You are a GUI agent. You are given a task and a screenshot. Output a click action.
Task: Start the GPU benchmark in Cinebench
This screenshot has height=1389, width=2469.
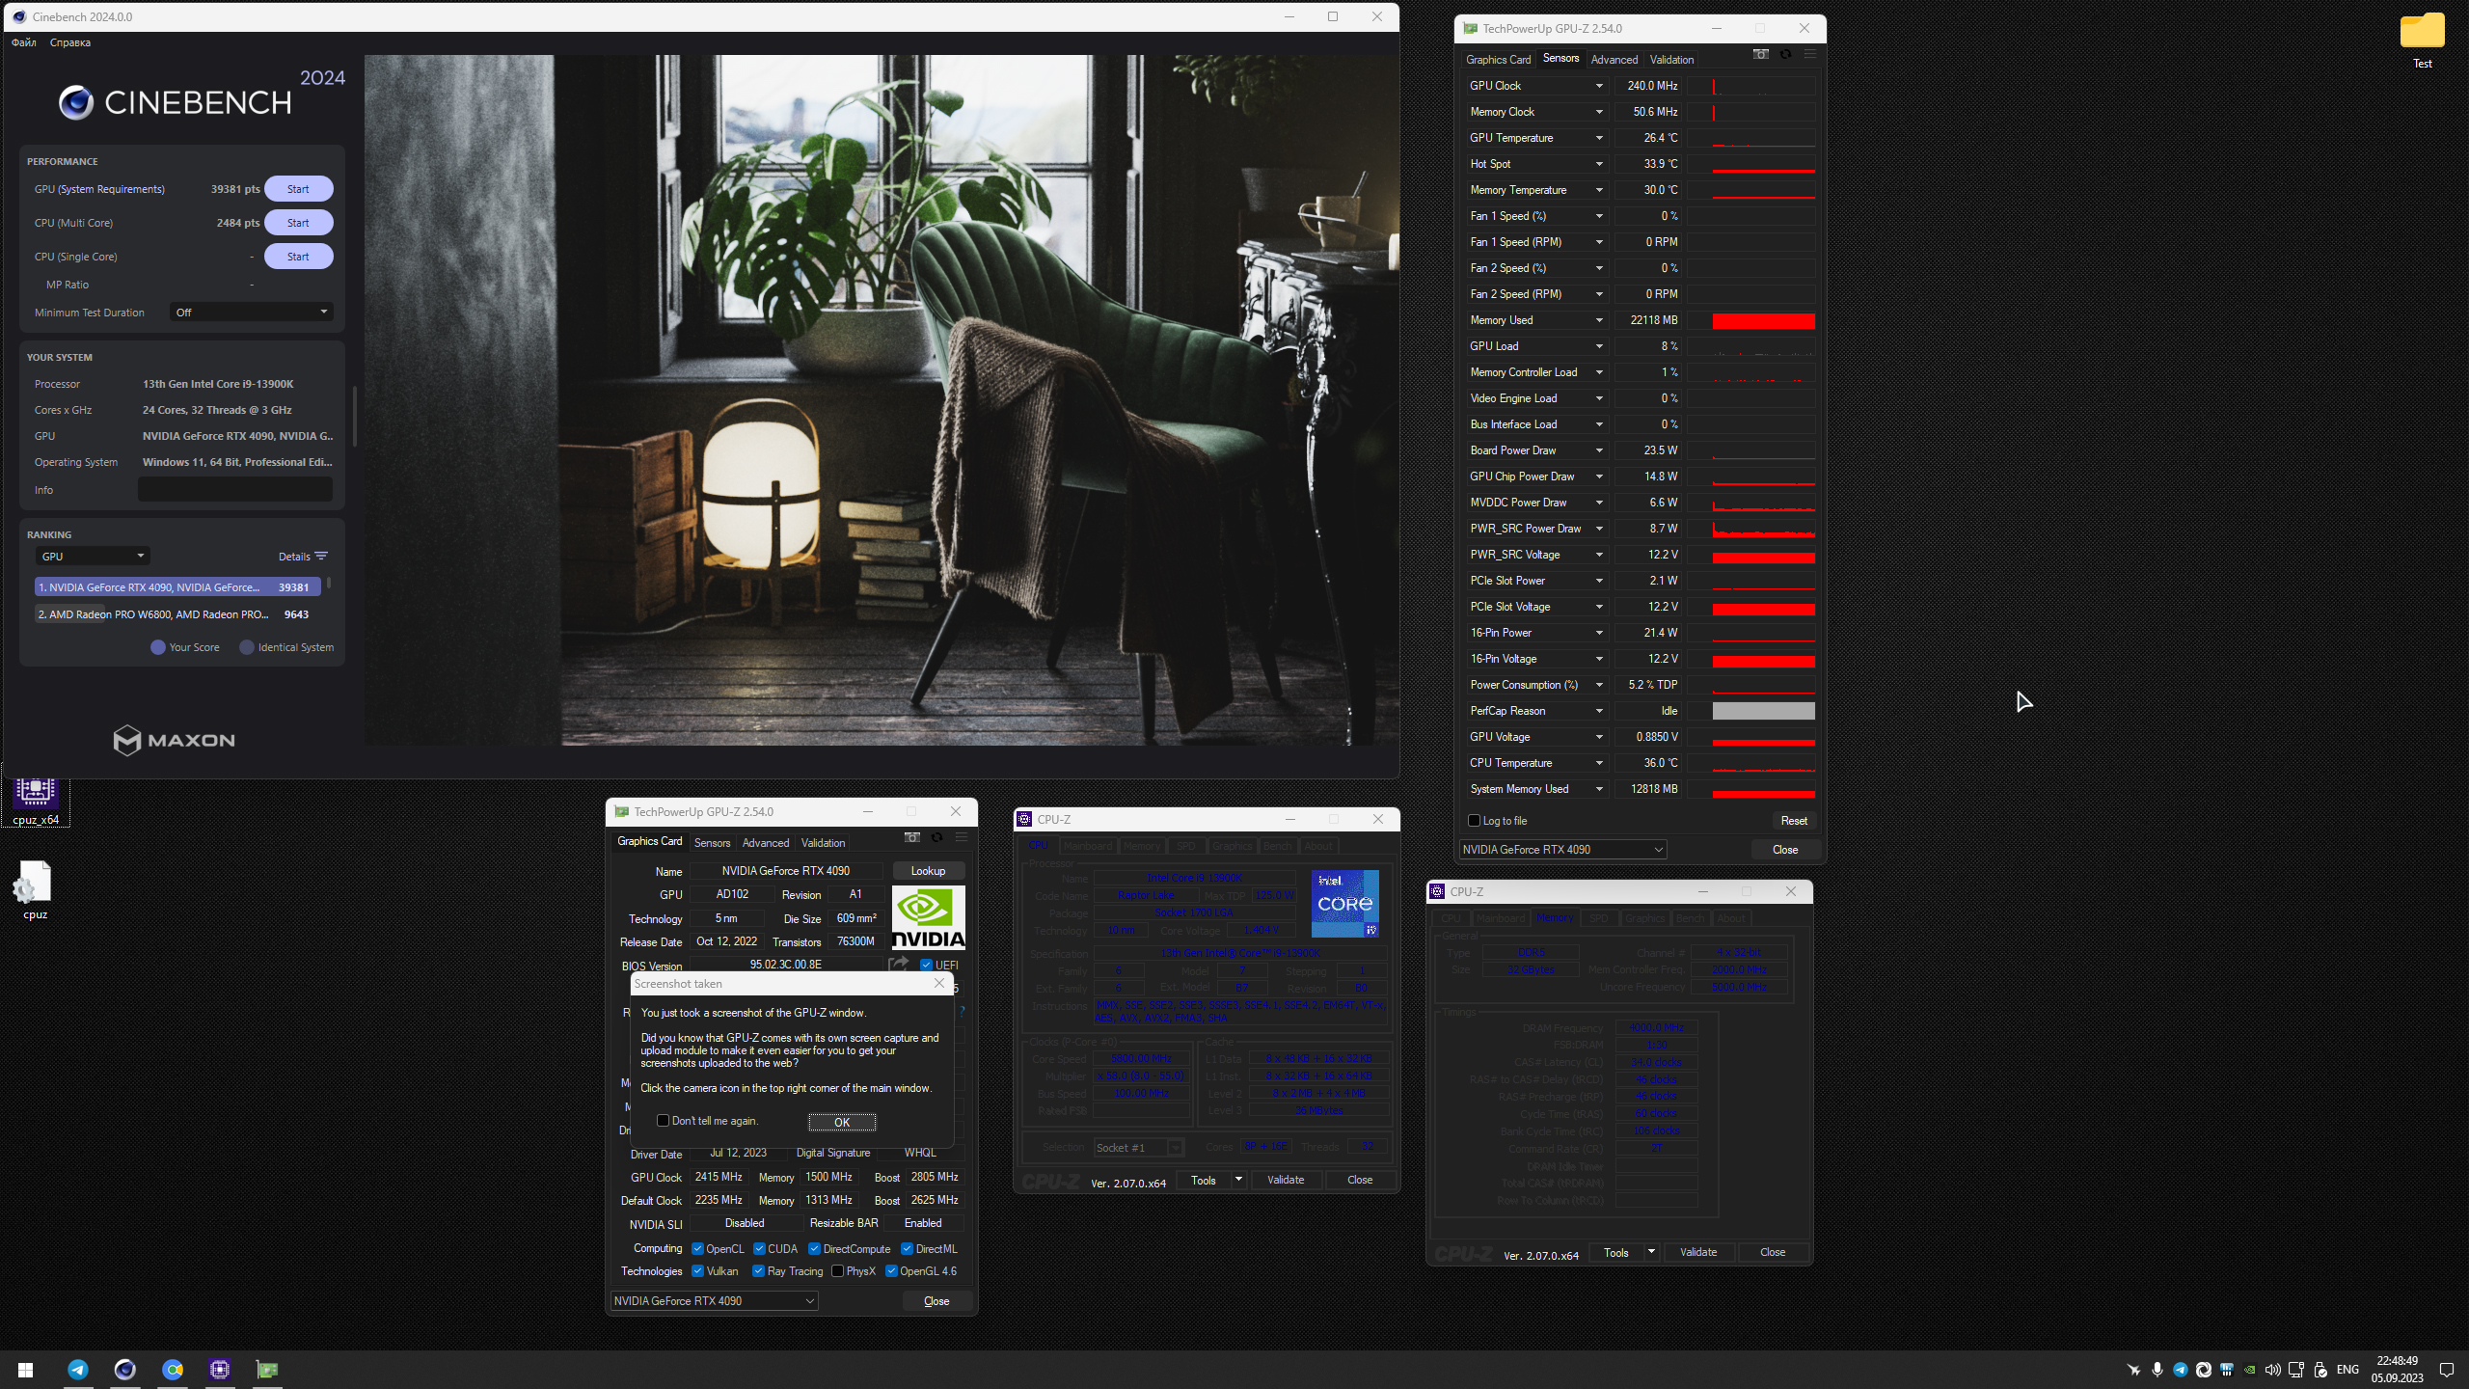coord(298,189)
